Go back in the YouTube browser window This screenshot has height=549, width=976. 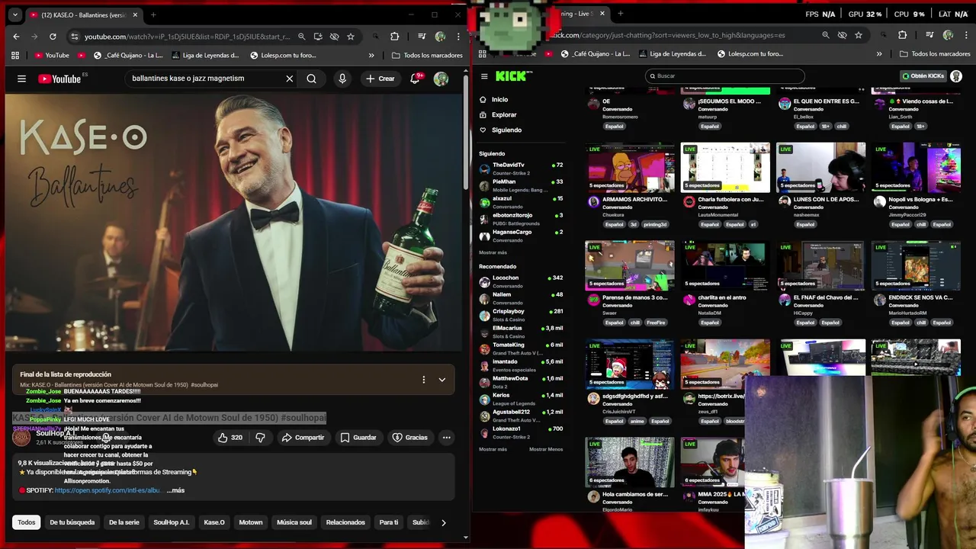(17, 37)
